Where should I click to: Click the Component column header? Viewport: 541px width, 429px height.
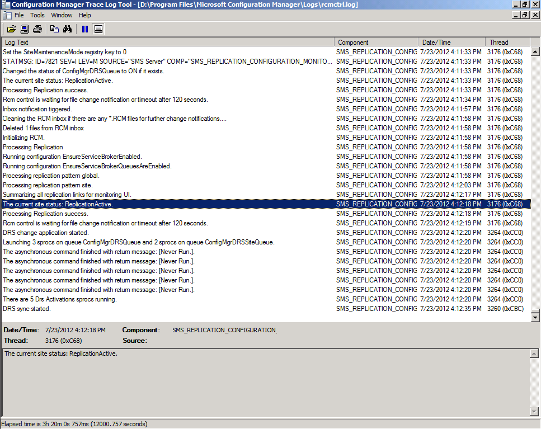tap(377, 43)
